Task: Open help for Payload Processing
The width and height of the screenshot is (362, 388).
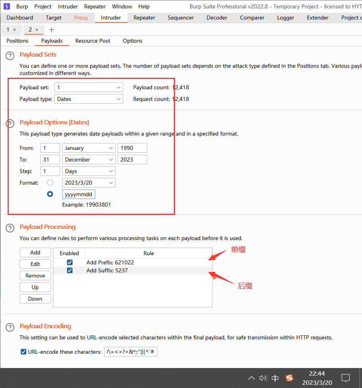Action: [10, 228]
